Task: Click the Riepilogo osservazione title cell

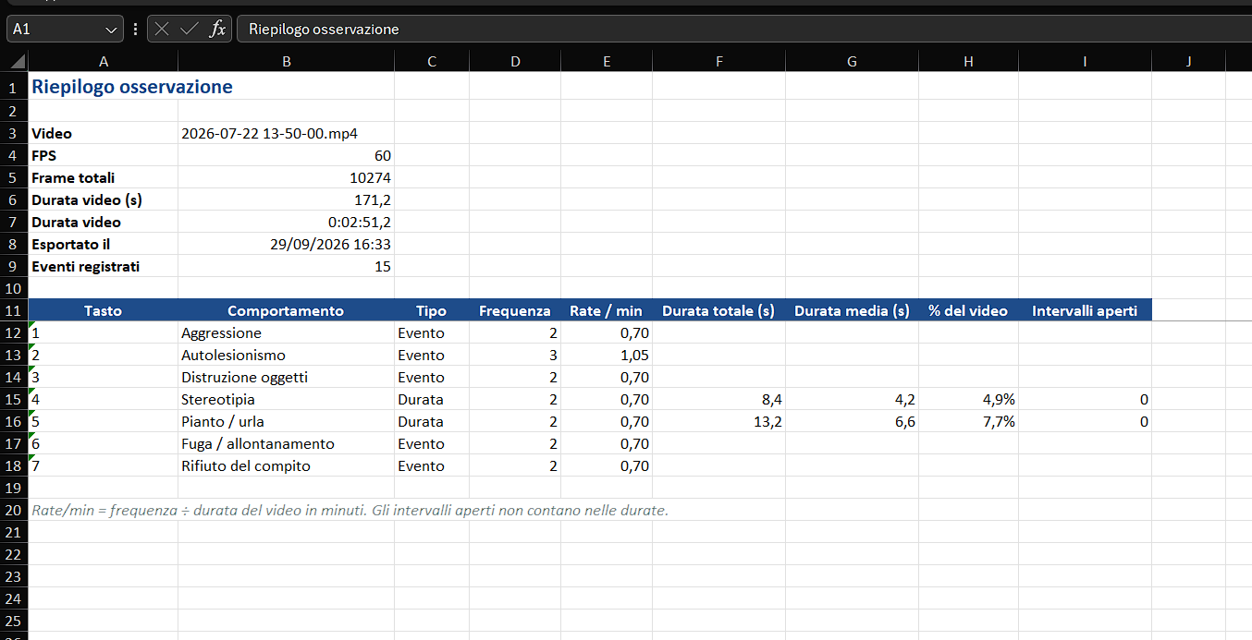Action: (x=103, y=87)
